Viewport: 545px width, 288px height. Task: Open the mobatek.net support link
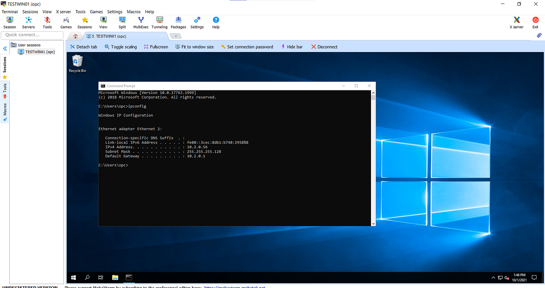pyautogui.click(x=234, y=287)
